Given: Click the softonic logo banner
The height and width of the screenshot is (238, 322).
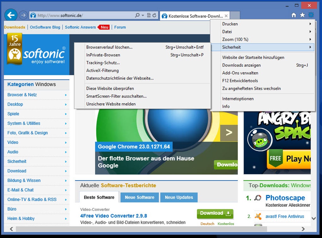Looking at the screenshot, I should point(37,54).
